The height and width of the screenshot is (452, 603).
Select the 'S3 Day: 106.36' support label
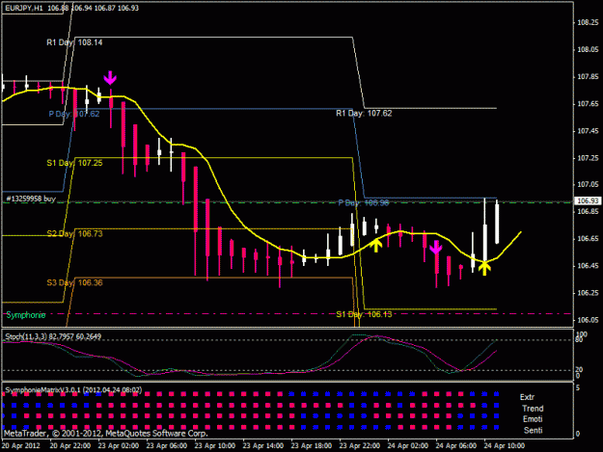[x=74, y=282]
